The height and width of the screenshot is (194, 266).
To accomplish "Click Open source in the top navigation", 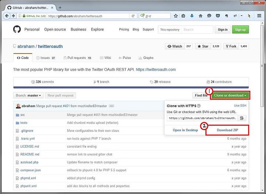I will click(x=55, y=29).
